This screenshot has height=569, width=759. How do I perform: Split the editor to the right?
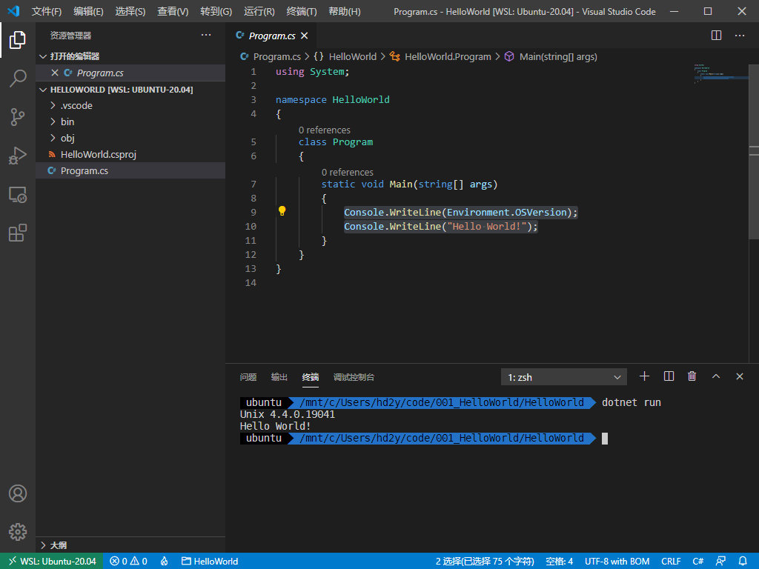coord(717,36)
